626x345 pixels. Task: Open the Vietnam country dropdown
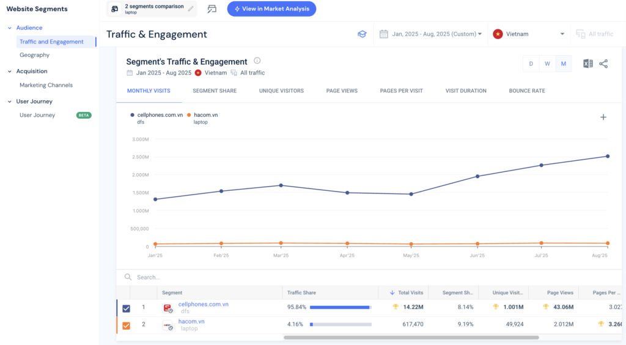point(529,34)
